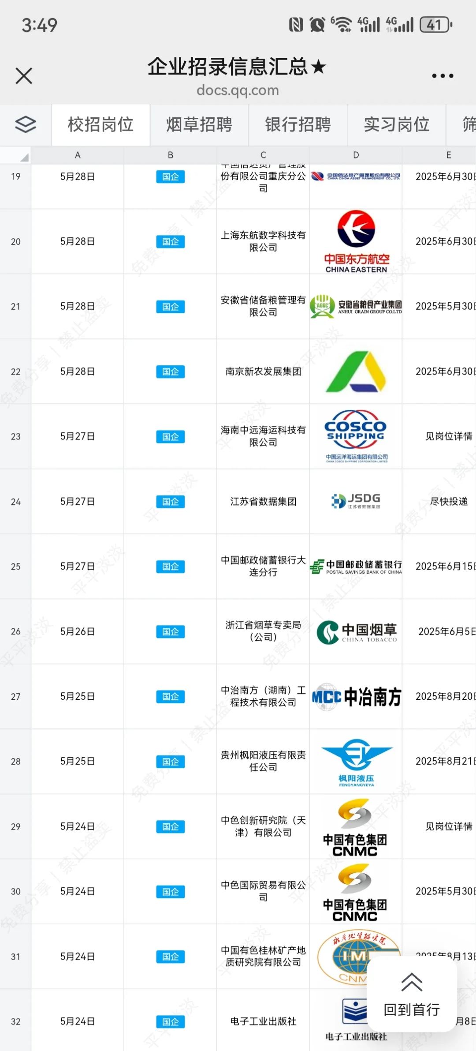Tap the battery indicator in status bar

436,25
